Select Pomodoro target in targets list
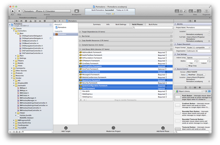The height and width of the screenshot is (145, 220). point(62,34)
